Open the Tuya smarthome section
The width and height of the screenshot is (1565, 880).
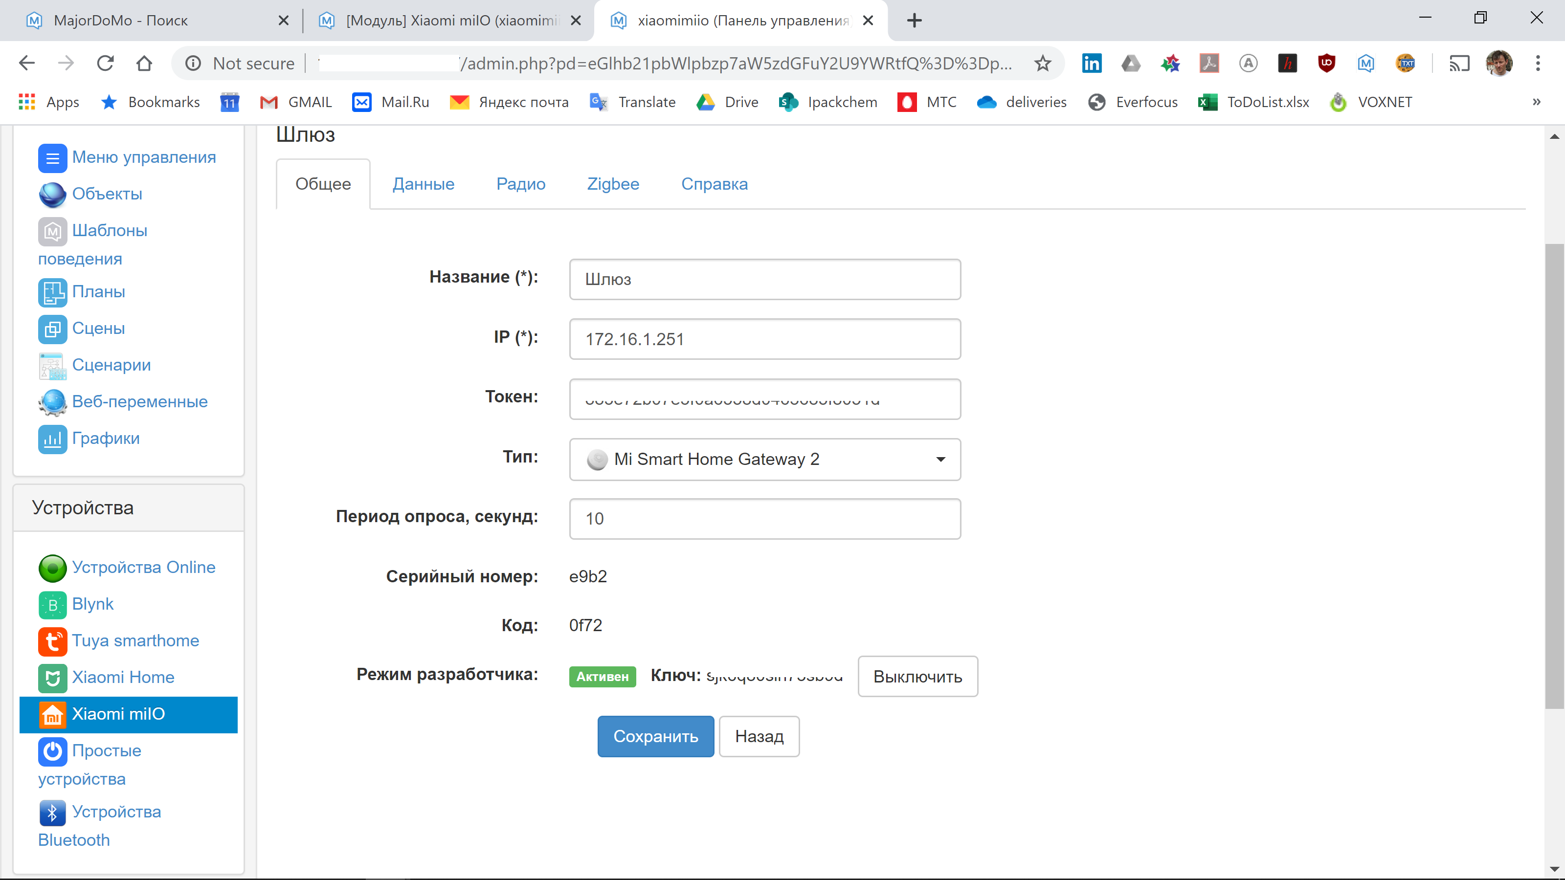point(135,641)
